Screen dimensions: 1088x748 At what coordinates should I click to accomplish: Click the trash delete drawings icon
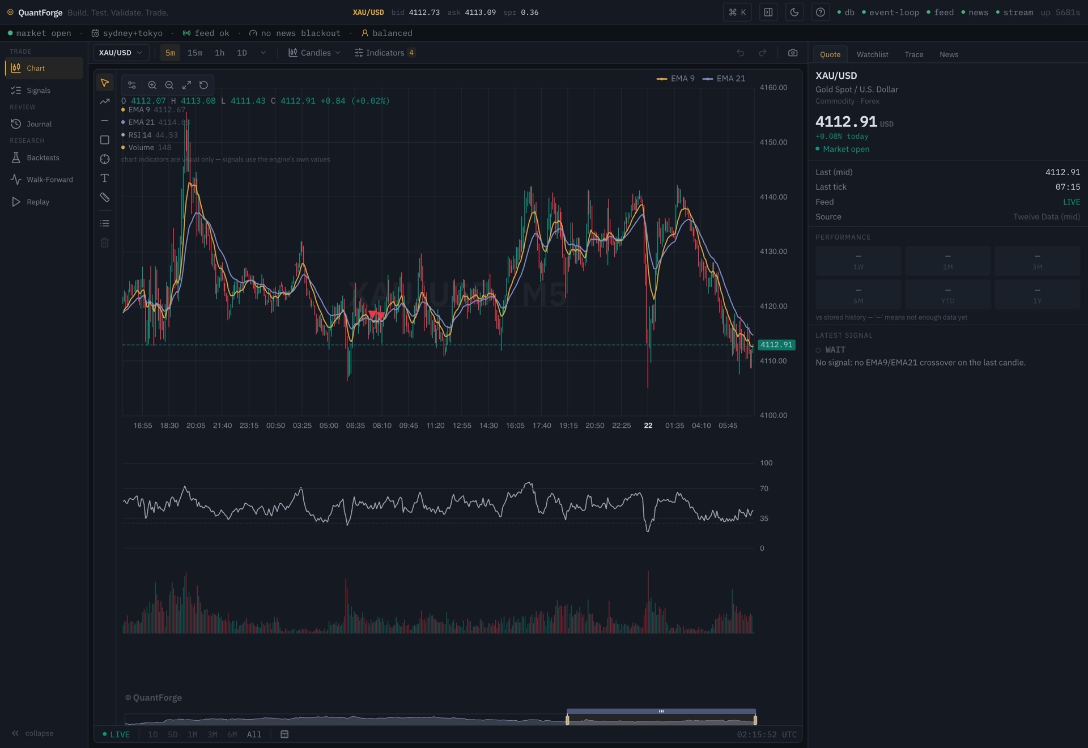click(x=105, y=243)
